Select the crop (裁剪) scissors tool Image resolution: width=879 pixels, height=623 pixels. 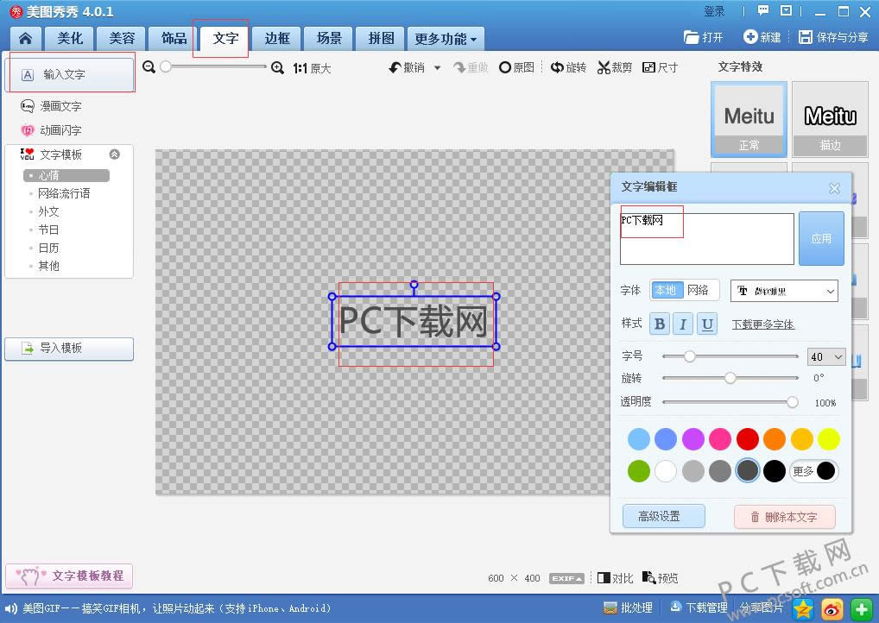pos(615,67)
